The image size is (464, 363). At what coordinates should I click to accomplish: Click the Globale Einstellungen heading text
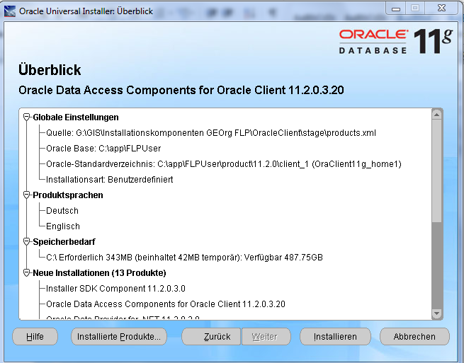pyautogui.click(x=76, y=117)
